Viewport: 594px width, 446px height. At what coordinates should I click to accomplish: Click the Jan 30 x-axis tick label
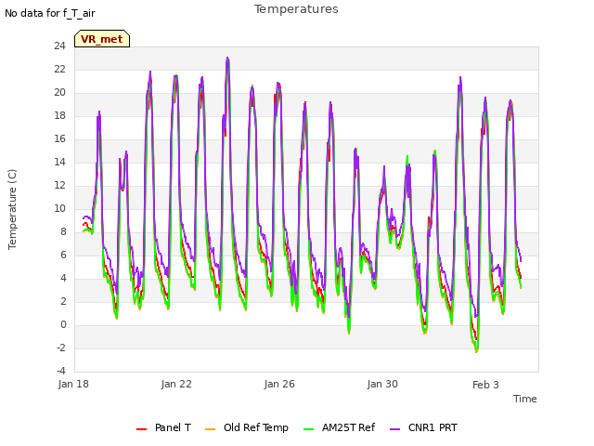[382, 384]
